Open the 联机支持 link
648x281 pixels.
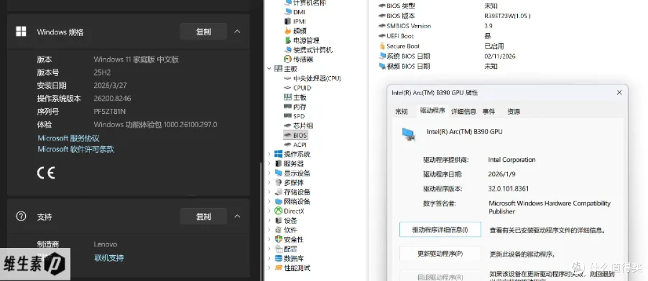click(x=109, y=258)
